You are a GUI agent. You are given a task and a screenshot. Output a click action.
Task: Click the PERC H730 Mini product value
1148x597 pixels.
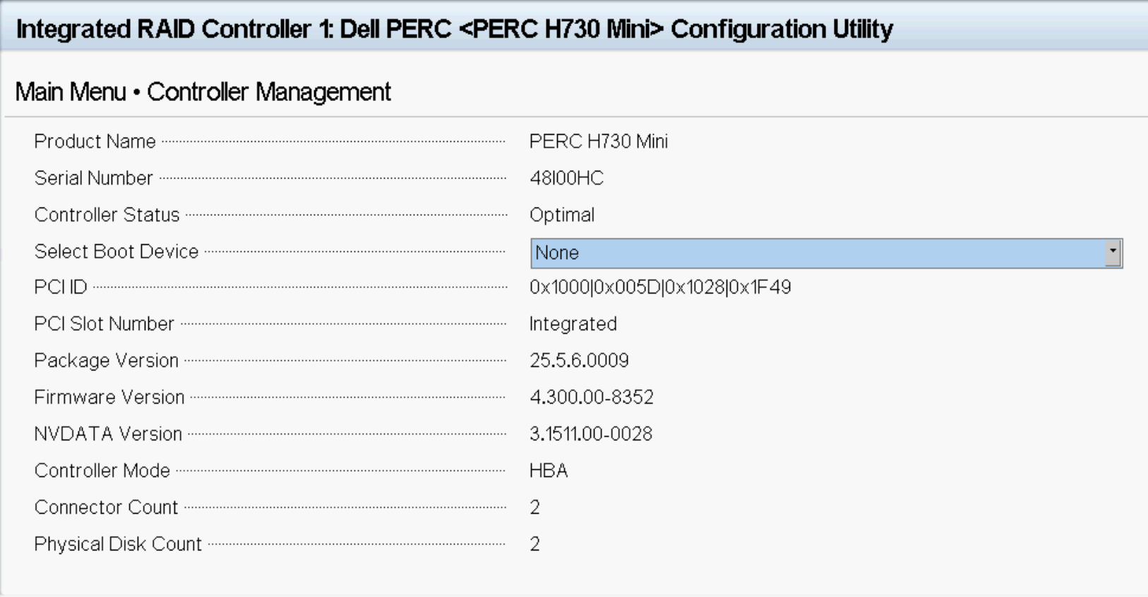pos(598,142)
